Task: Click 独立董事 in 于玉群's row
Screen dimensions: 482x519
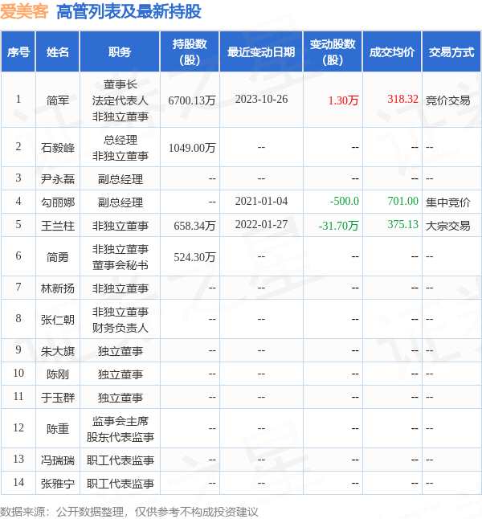Action: pos(120,398)
